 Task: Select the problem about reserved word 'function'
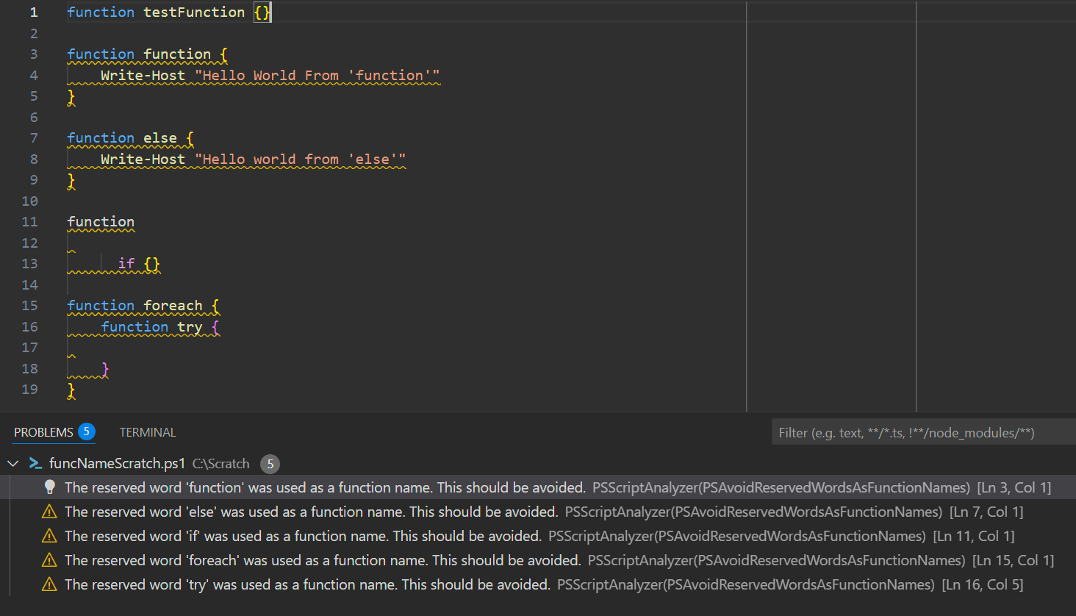(538, 487)
